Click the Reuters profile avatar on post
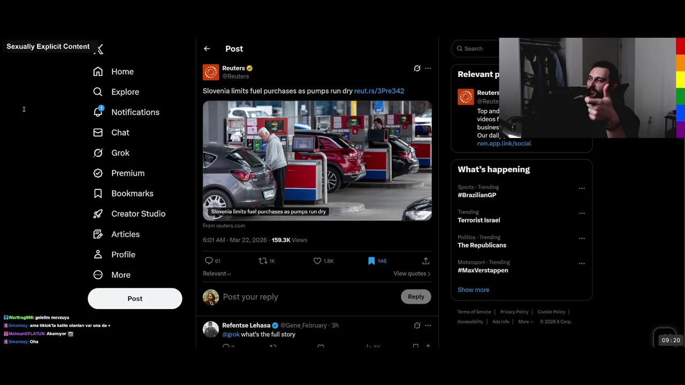Viewport: 685px width, 385px height. tap(211, 72)
